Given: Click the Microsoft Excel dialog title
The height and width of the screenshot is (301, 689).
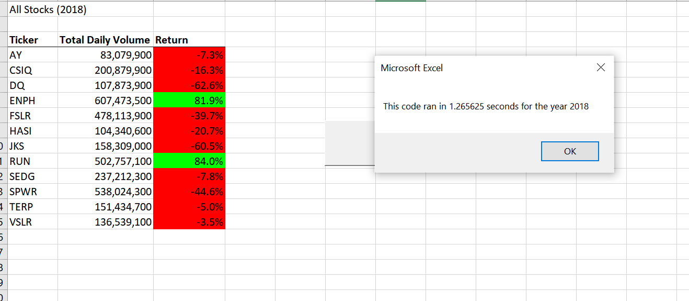Looking at the screenshot, I should pos(411,68).
